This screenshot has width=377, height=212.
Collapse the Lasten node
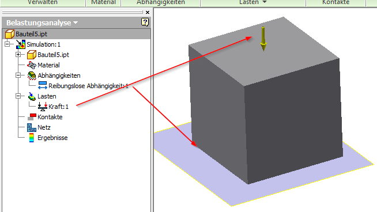(18, 96)
